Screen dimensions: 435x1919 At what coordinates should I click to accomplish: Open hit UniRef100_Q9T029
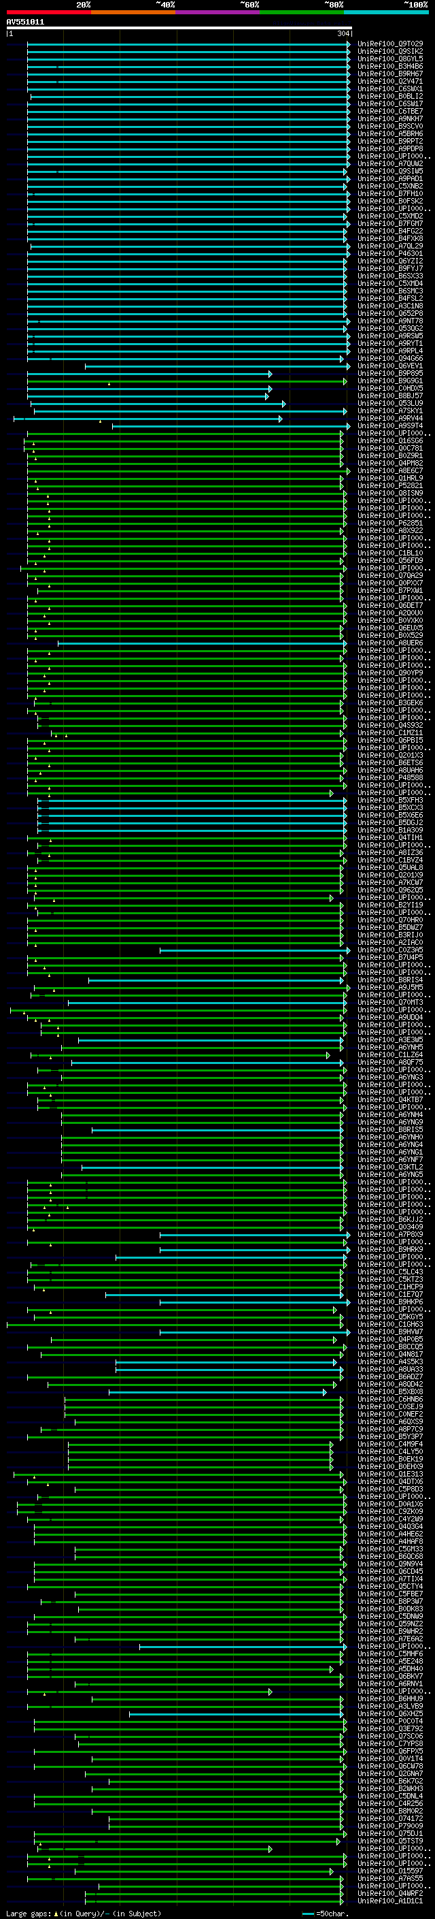pos(389,45)
